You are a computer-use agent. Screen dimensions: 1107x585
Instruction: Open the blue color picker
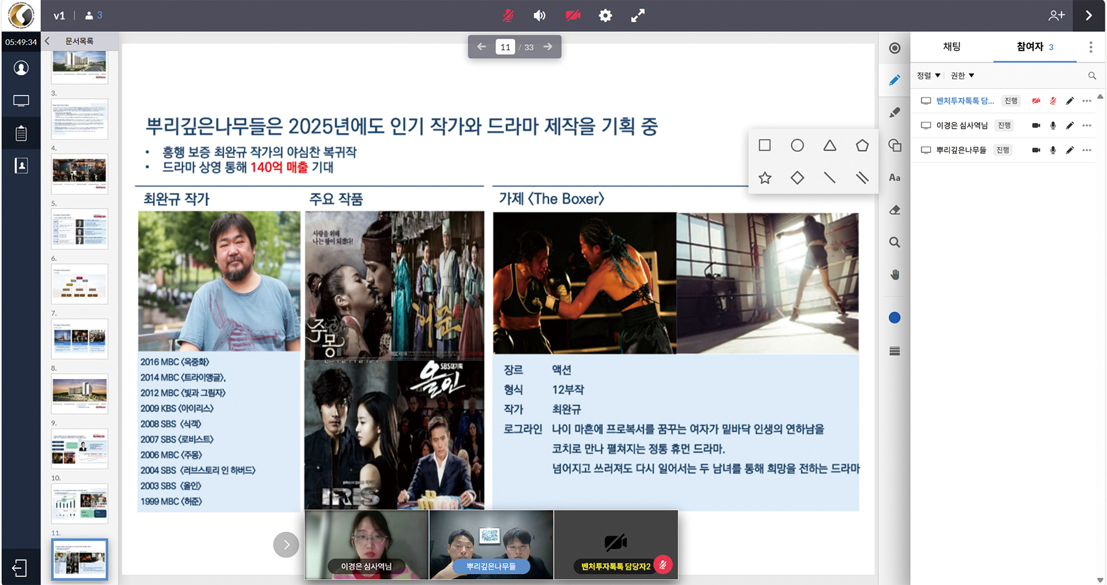tap(895, 318)
